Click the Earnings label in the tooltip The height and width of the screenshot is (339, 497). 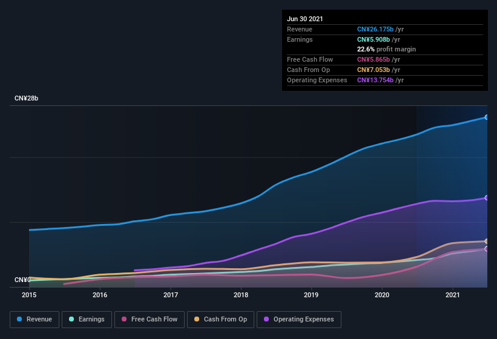pos(300,39)
